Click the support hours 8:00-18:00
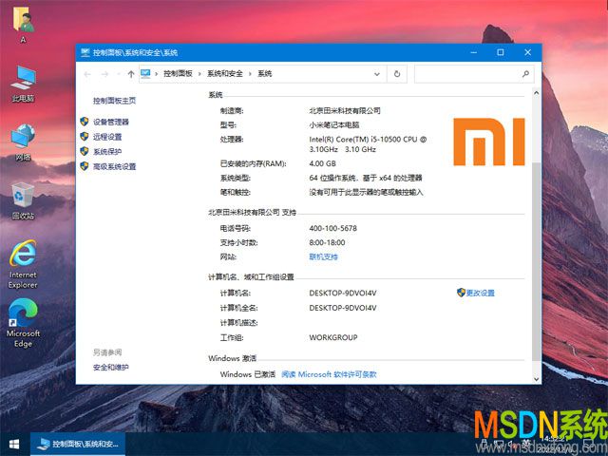The height and width of the screenshot is (456, 608). tap(327, 242)
